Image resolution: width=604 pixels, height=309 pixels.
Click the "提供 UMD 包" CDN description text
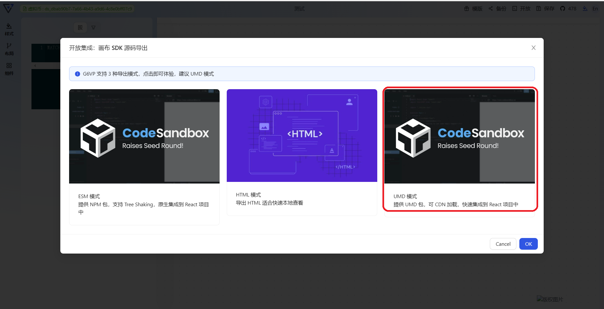(x=456, y=205)
